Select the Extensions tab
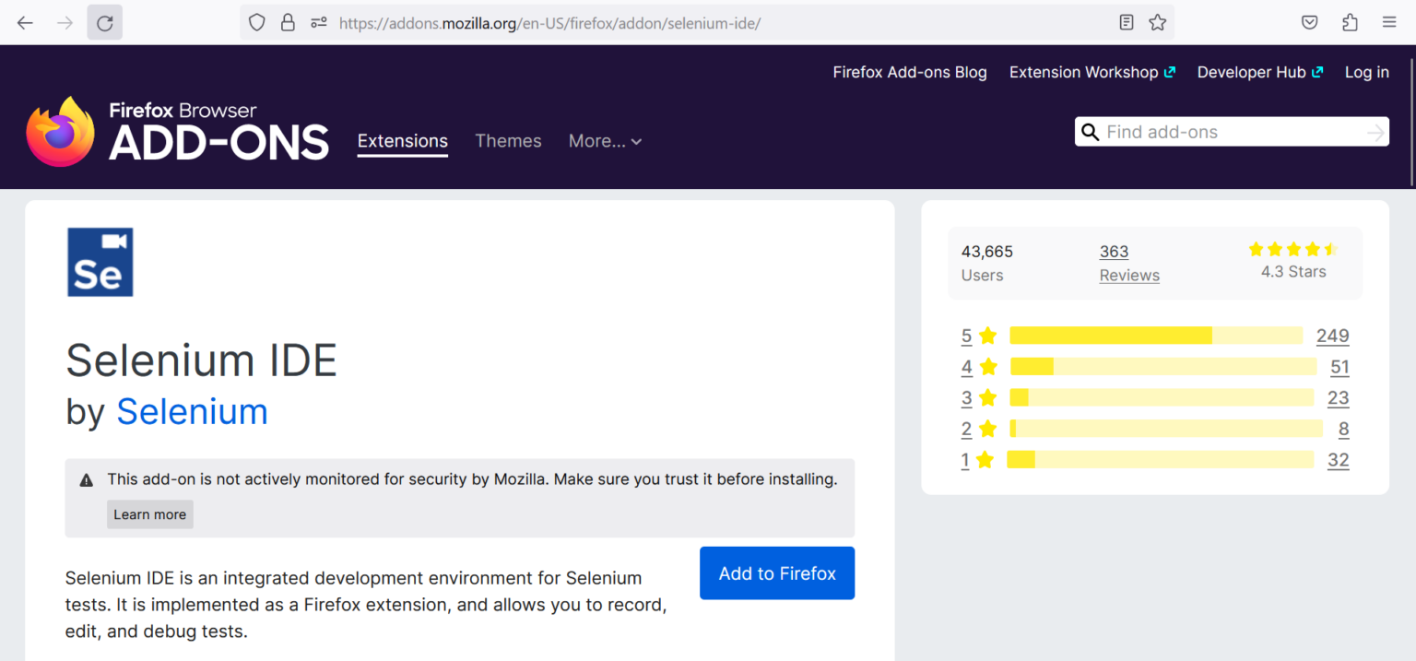 [402, 141]
